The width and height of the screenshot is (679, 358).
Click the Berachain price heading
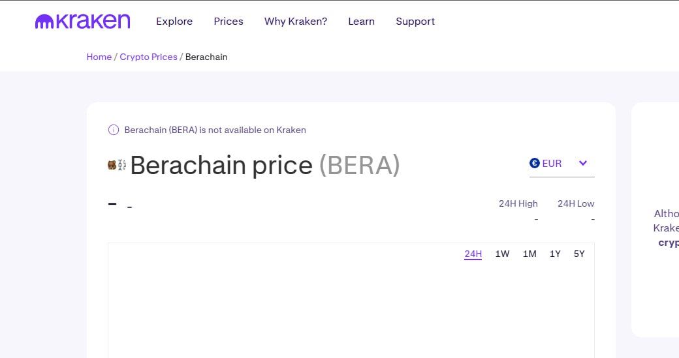click(264, 165)
